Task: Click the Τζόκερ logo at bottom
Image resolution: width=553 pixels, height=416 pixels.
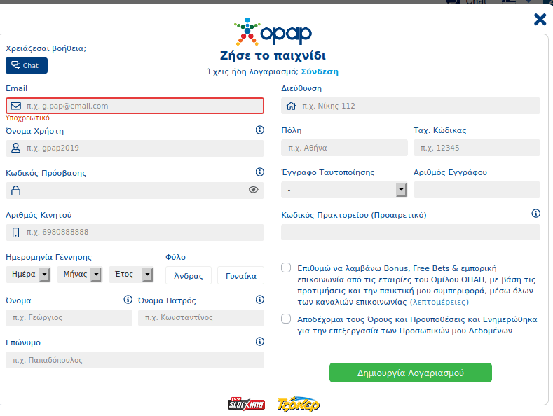Action: click(x=299, y=404)
